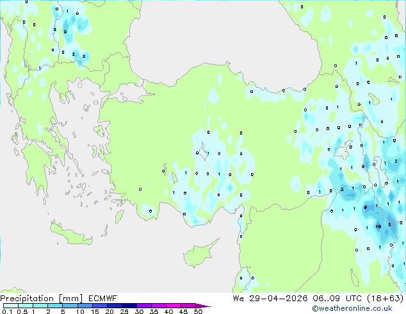The height and width of the screenshot is (314, 406).
Task: Click the legend label '0.5'
Action: tap(22, 311)
